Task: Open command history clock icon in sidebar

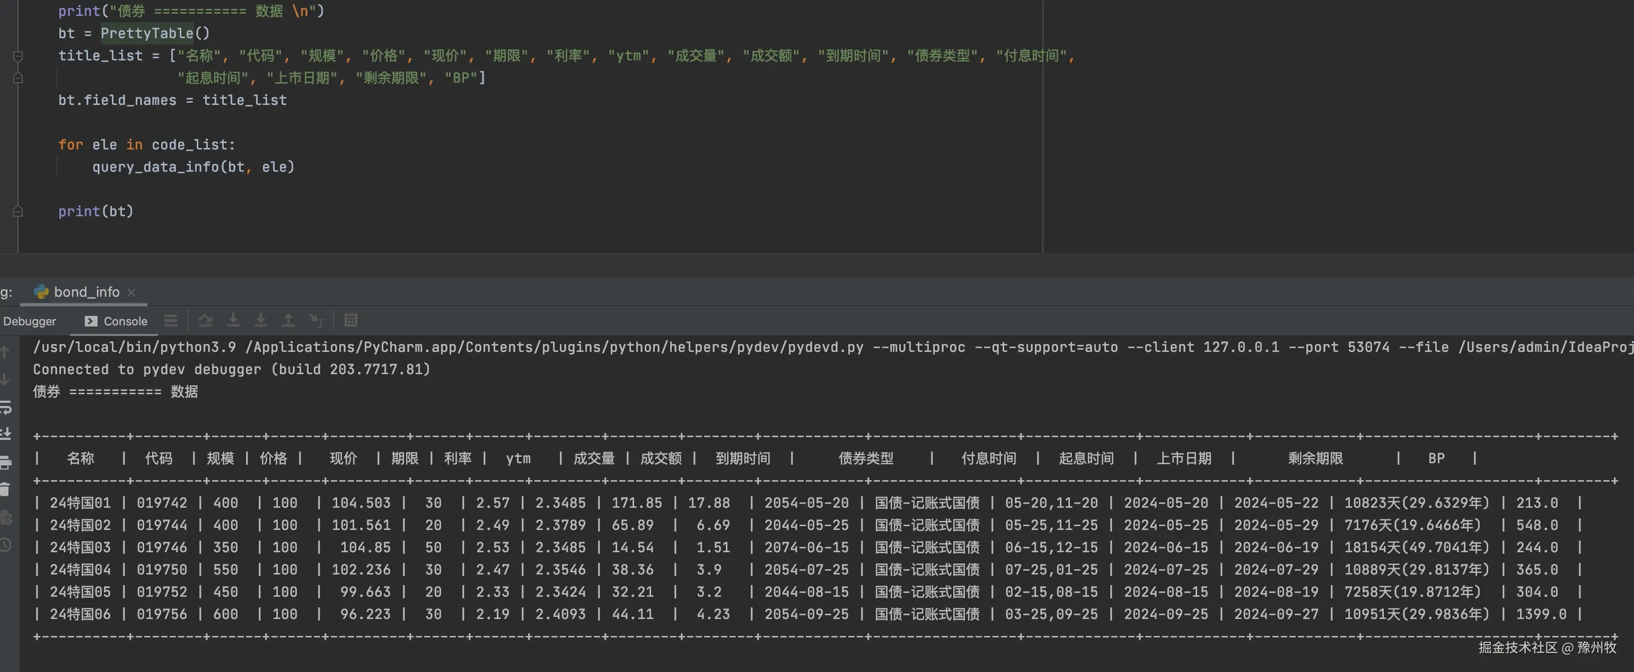Action: pyautogui.click(x=6, y=545)
